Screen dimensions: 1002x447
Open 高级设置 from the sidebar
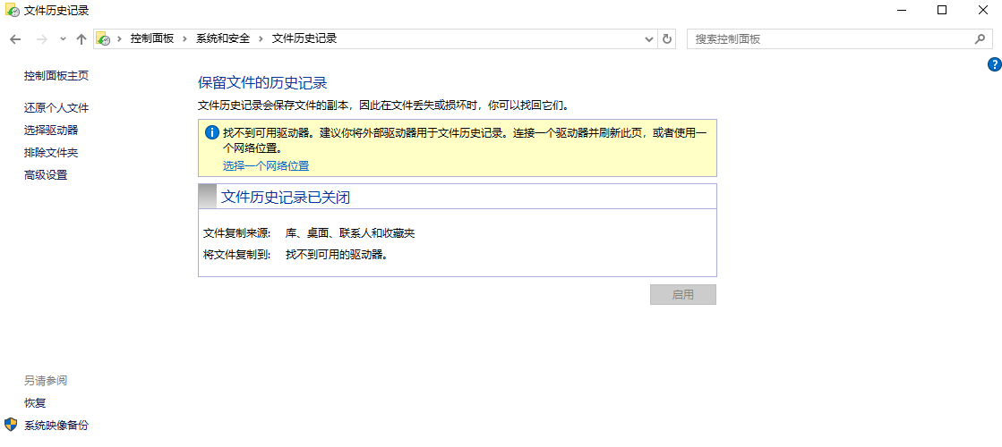tap(46, 175)
